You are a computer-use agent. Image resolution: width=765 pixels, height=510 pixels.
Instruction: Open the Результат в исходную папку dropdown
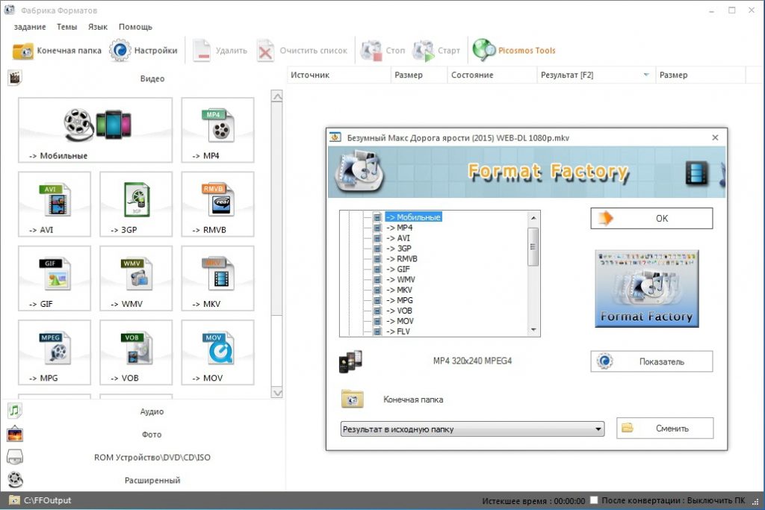point(472,429)
